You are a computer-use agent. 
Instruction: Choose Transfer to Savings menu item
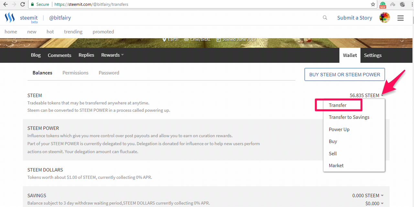(x=349, y=117)
